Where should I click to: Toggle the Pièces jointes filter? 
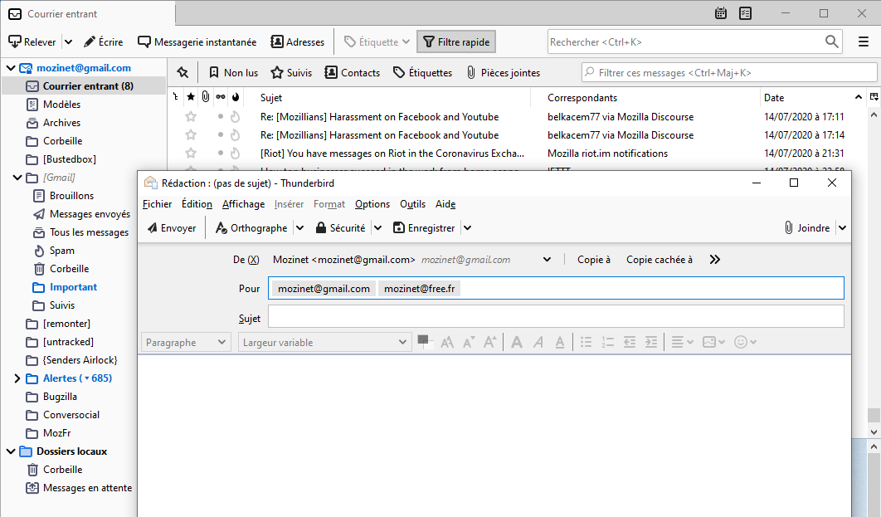click(504, 72)
